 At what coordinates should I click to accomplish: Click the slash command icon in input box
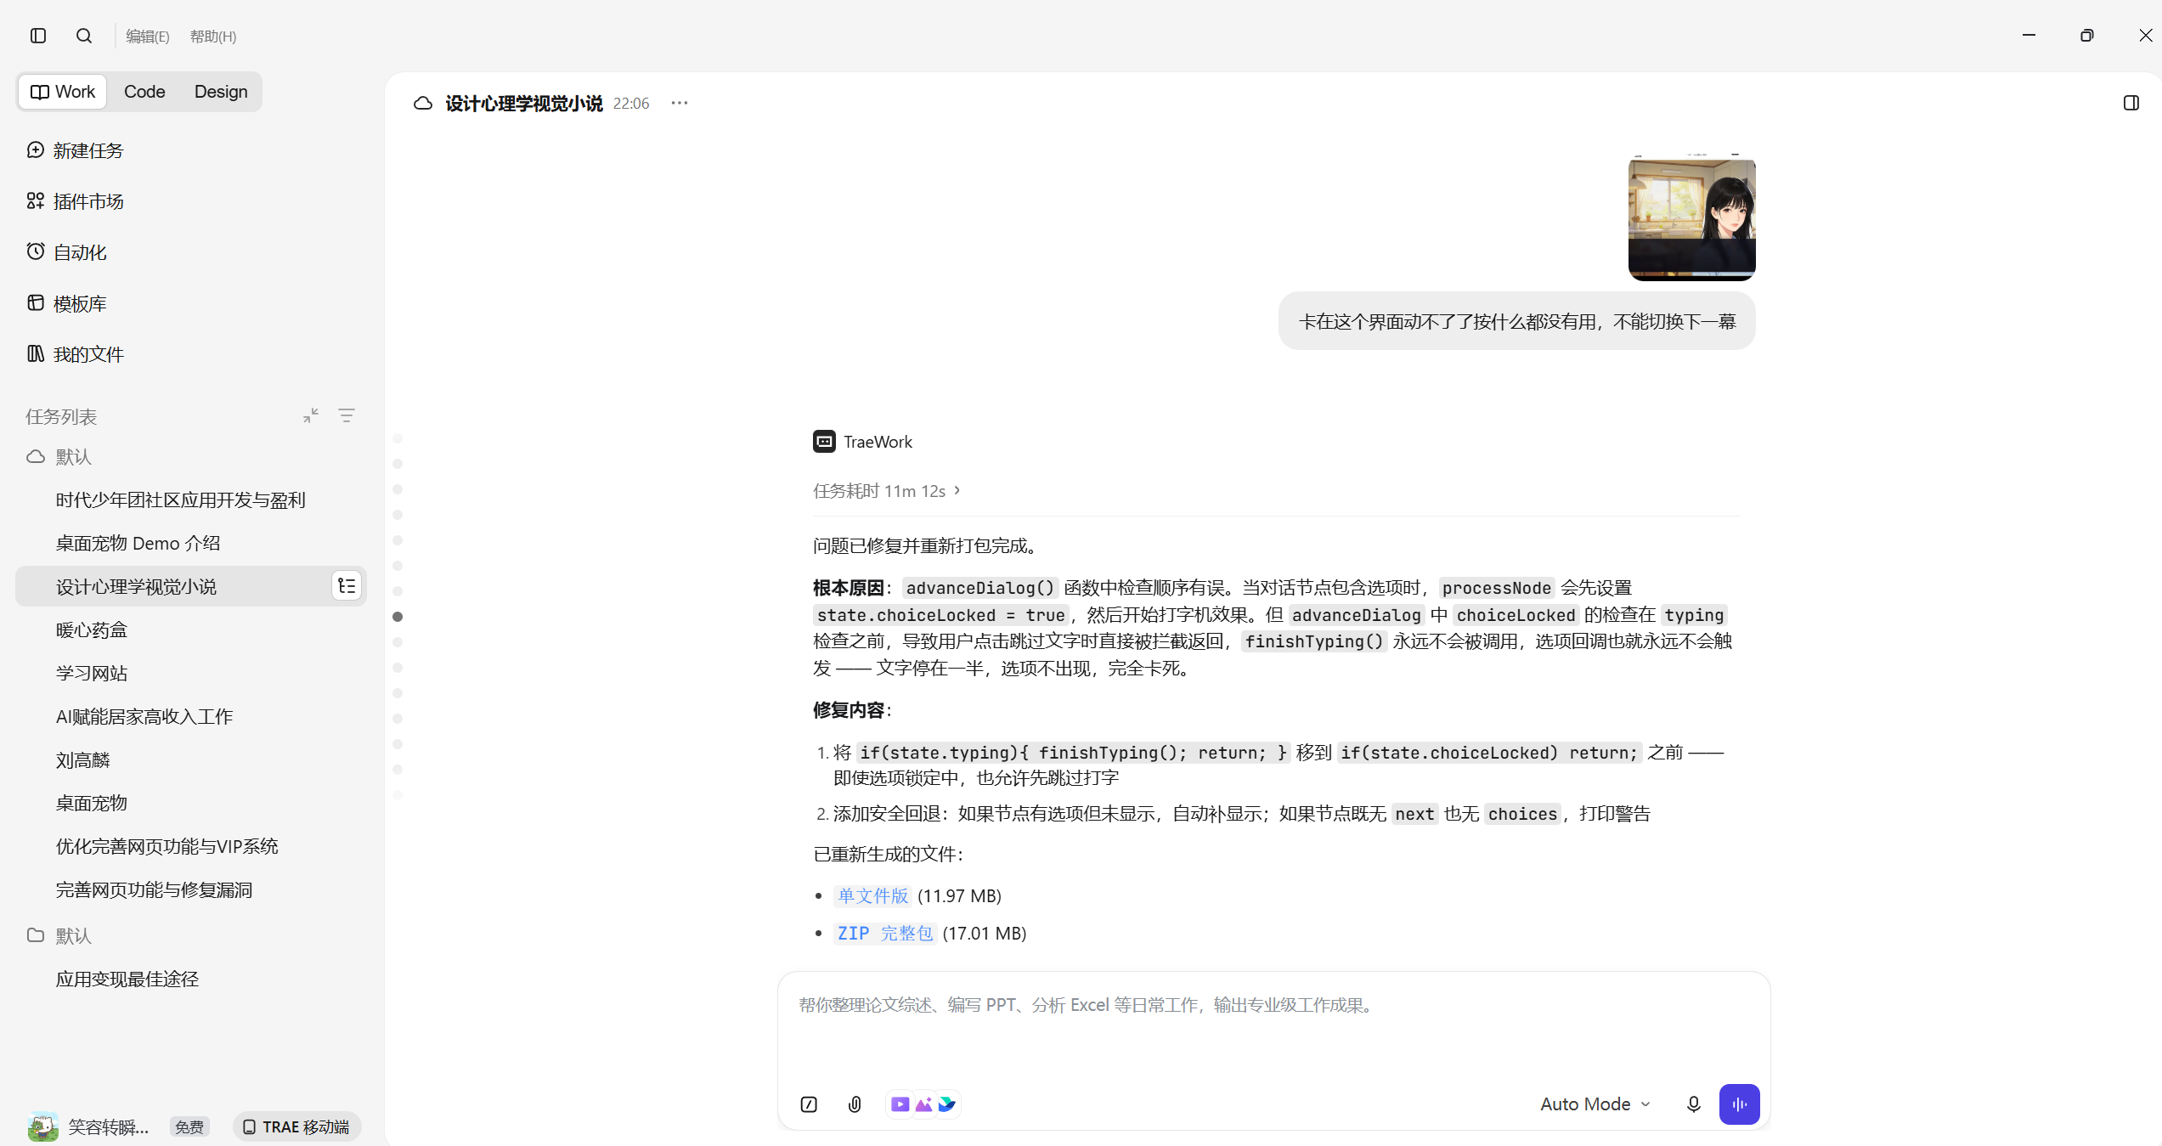click(809, 1104)
